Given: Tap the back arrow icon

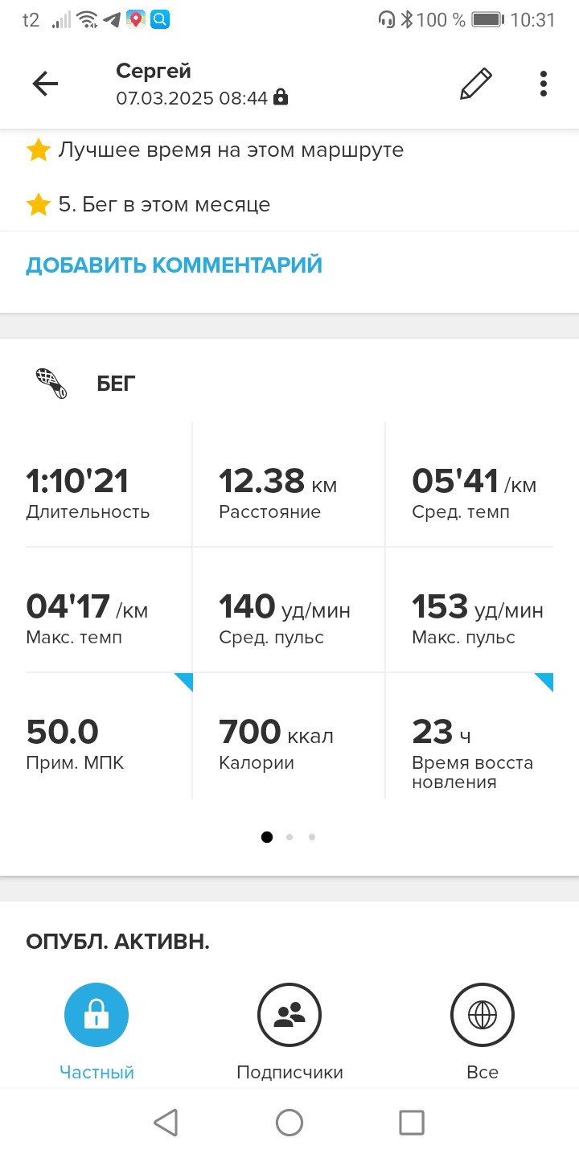Looking at the screenshot, I should pos(45,84).
